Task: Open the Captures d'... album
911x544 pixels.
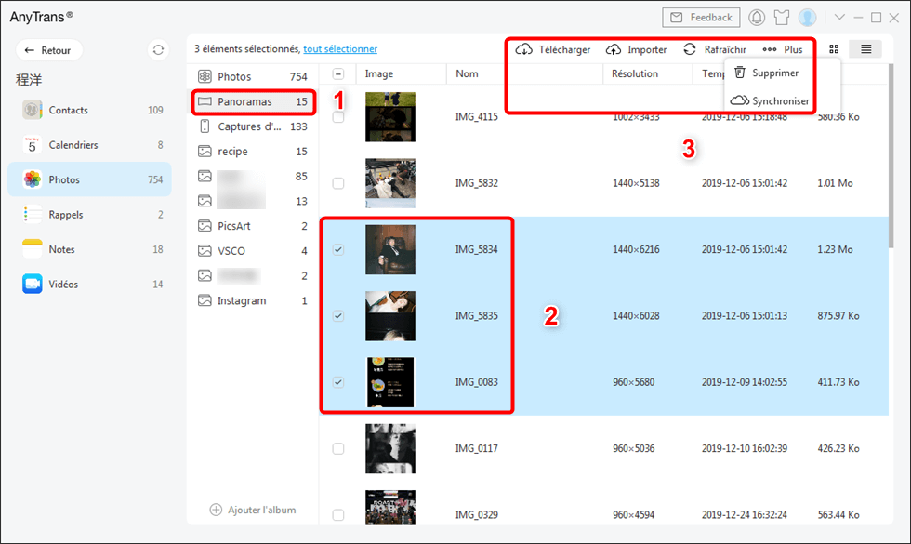Action: (x=253, y=126)
